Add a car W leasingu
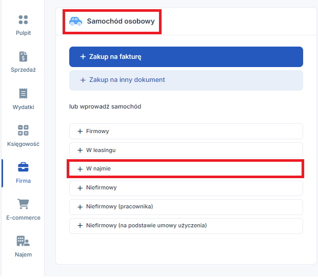The width and height of the screenshot is (318, 279). [186, 150]
